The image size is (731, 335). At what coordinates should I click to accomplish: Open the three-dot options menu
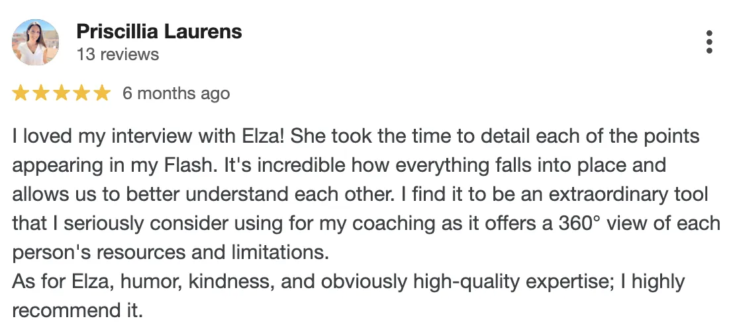pos(709,42)
